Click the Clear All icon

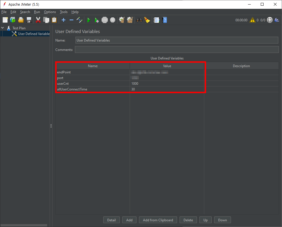130,20
